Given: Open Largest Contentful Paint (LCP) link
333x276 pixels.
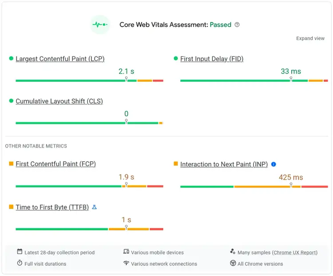Looking at the screenshot, I should (60, 59).
